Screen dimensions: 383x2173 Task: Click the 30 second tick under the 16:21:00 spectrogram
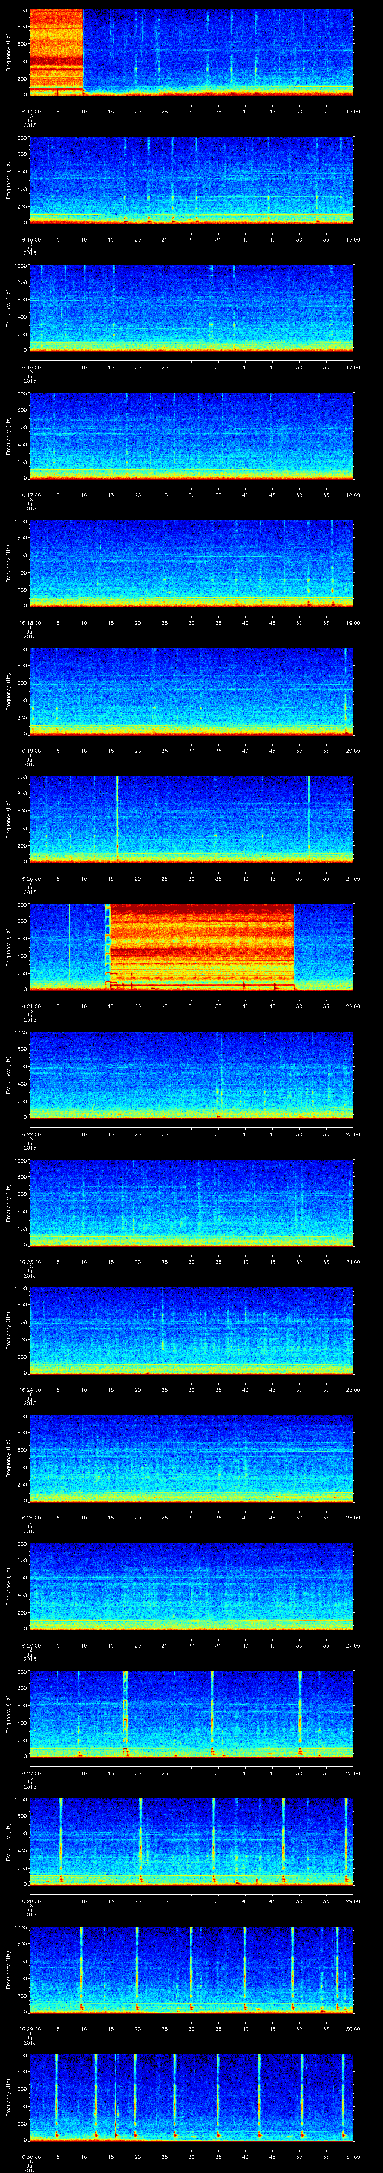(191, 1006)
